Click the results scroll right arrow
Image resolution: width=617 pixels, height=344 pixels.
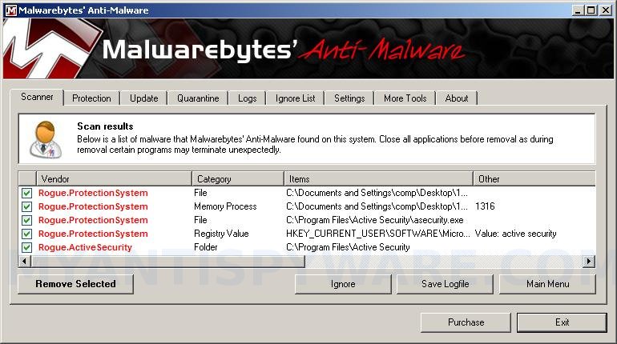[x=589, y=261]
